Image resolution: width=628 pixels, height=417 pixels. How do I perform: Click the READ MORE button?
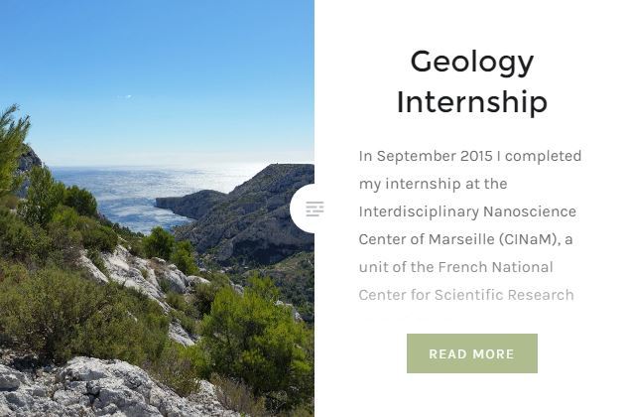tap(472, 353)
